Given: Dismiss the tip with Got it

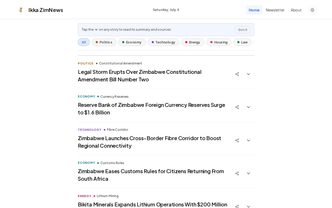Looking at the screenshot, I should pos(243,30).
